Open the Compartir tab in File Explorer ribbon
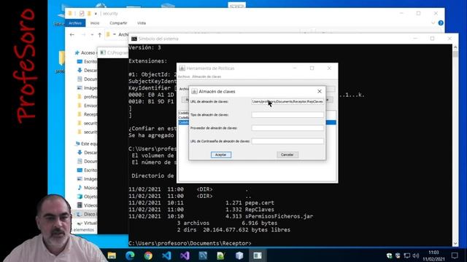The image size is (467, 262). (118, 23)
